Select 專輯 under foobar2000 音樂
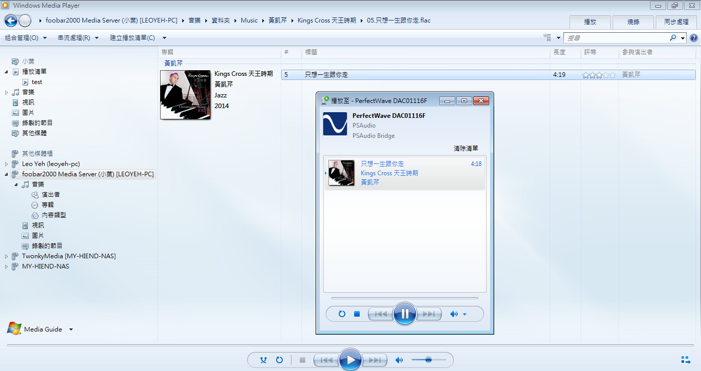 (x=47, y=205)
